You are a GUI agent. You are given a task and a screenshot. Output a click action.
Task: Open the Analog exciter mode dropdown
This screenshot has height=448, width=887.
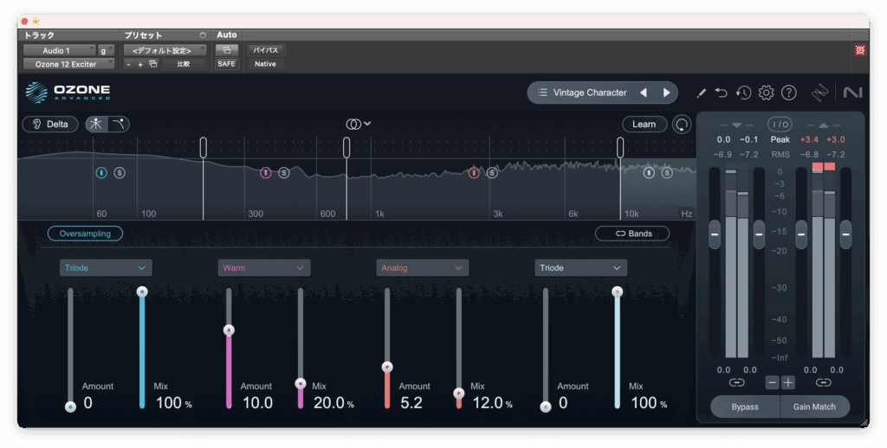coord(422,268)
